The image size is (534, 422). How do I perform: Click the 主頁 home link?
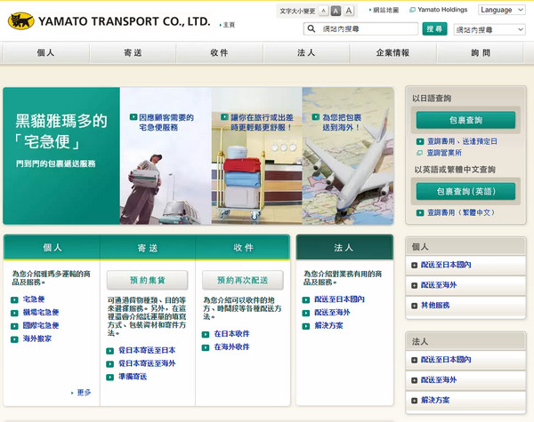(228, 25)
